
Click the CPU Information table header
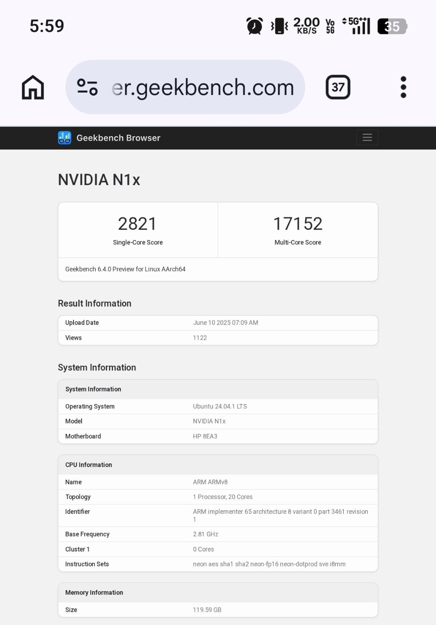pyautogui.click(x=218, y=465)
